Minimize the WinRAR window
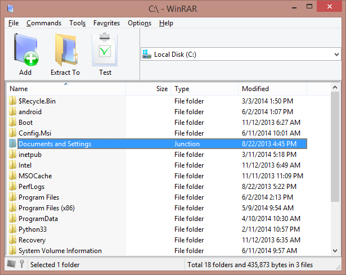Image resolution: width=346 pixels, height=275 pixels. coord(294,7)
